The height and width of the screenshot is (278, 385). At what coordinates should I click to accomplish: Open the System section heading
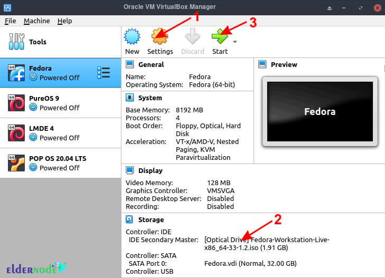tap(150, 98)
